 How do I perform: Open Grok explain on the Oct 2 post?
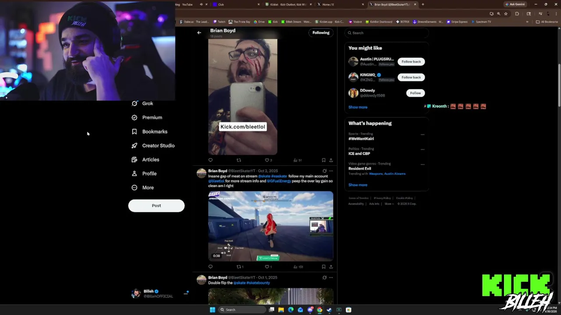(324, 171)
